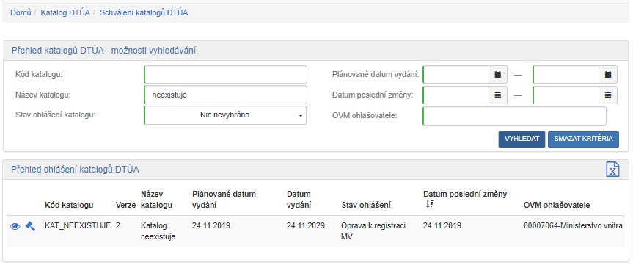This screenshot has height=265, width=633.
Task: Toggle sort icon under Datum poslední změny
Action: (430, 204)
